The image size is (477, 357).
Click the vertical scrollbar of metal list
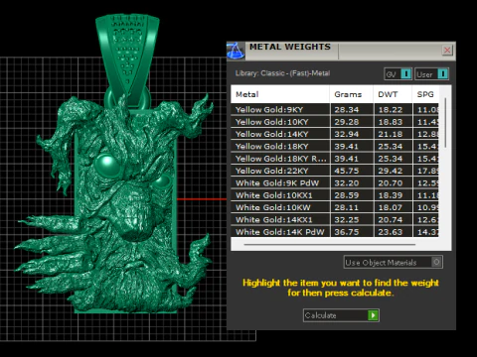(445, 123)
